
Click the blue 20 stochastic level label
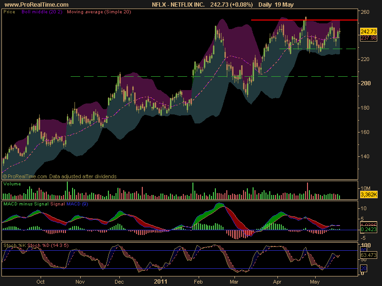pyautogui.click(x=363, y=268)
